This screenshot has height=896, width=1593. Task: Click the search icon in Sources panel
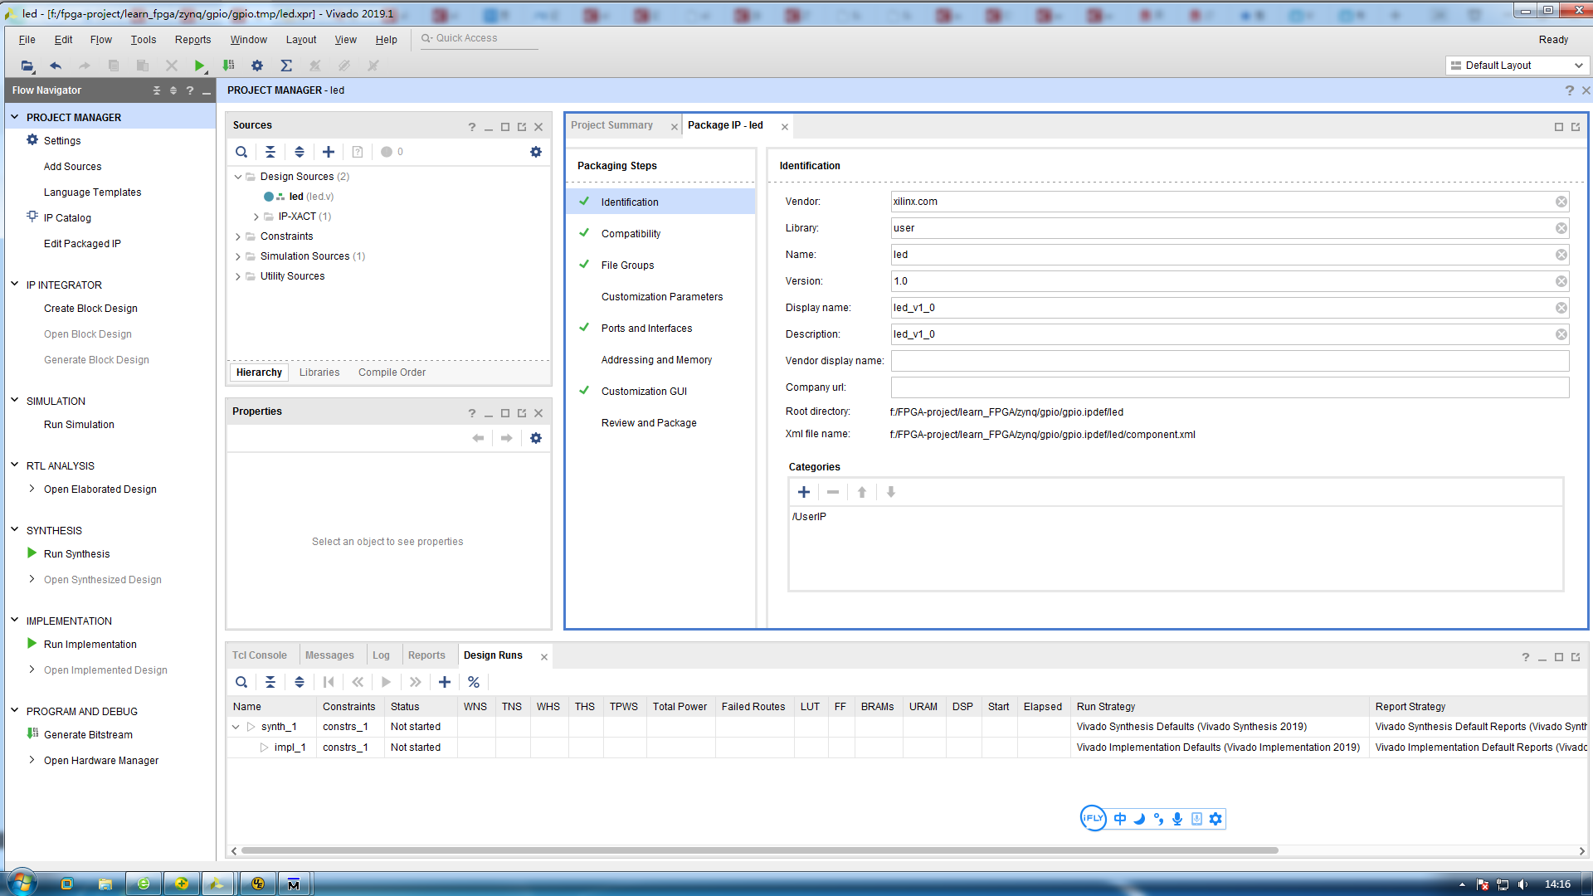pyautogui.click(x=241, y=152)
